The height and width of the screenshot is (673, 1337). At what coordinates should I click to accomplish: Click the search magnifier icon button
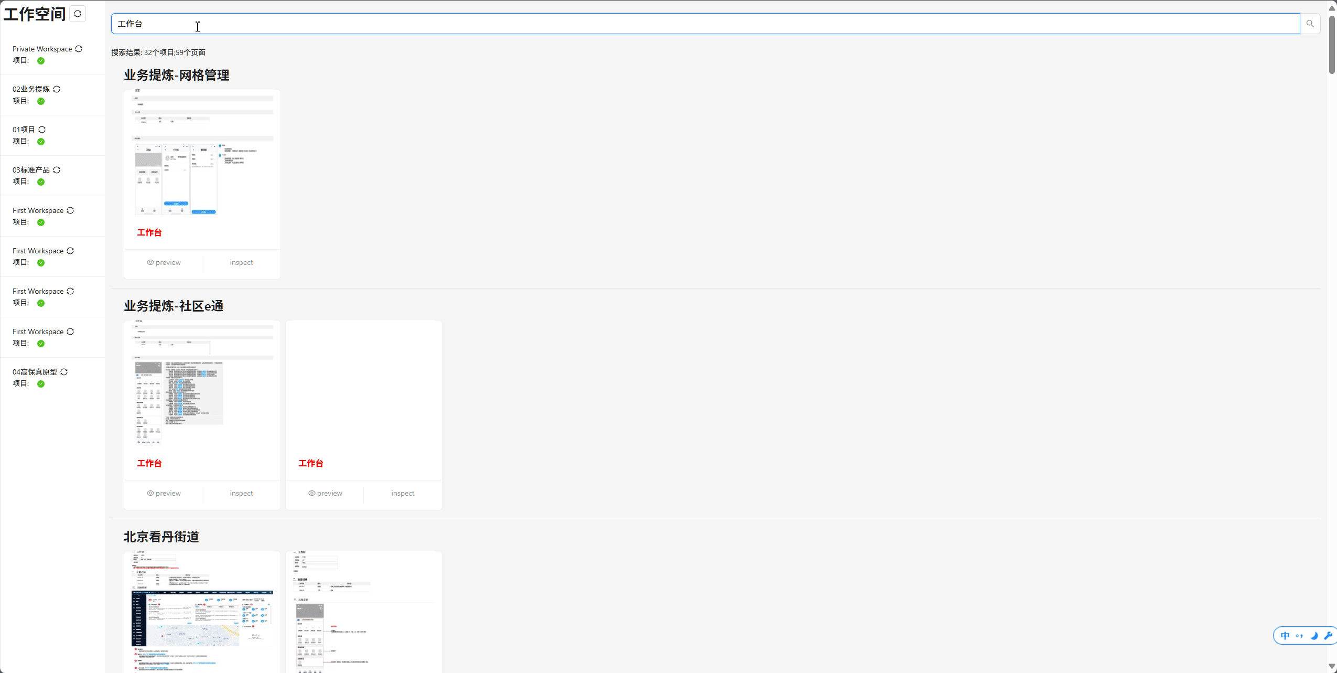[x=1310, y=24]
